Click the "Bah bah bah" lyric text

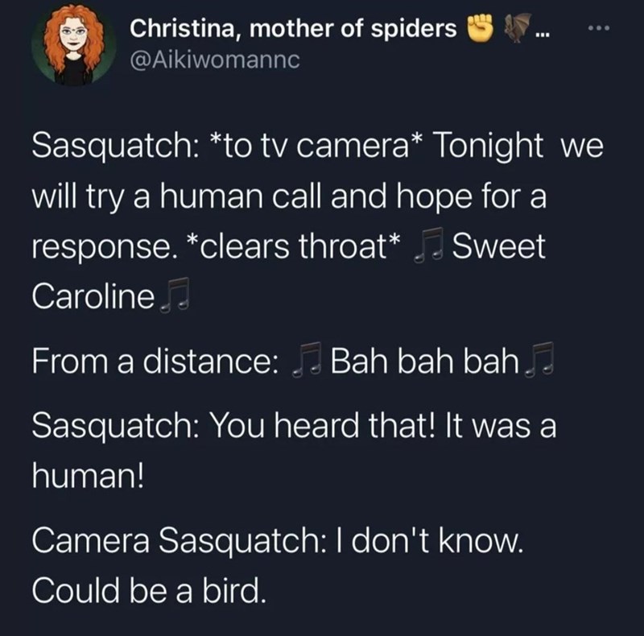coord(419,360)
